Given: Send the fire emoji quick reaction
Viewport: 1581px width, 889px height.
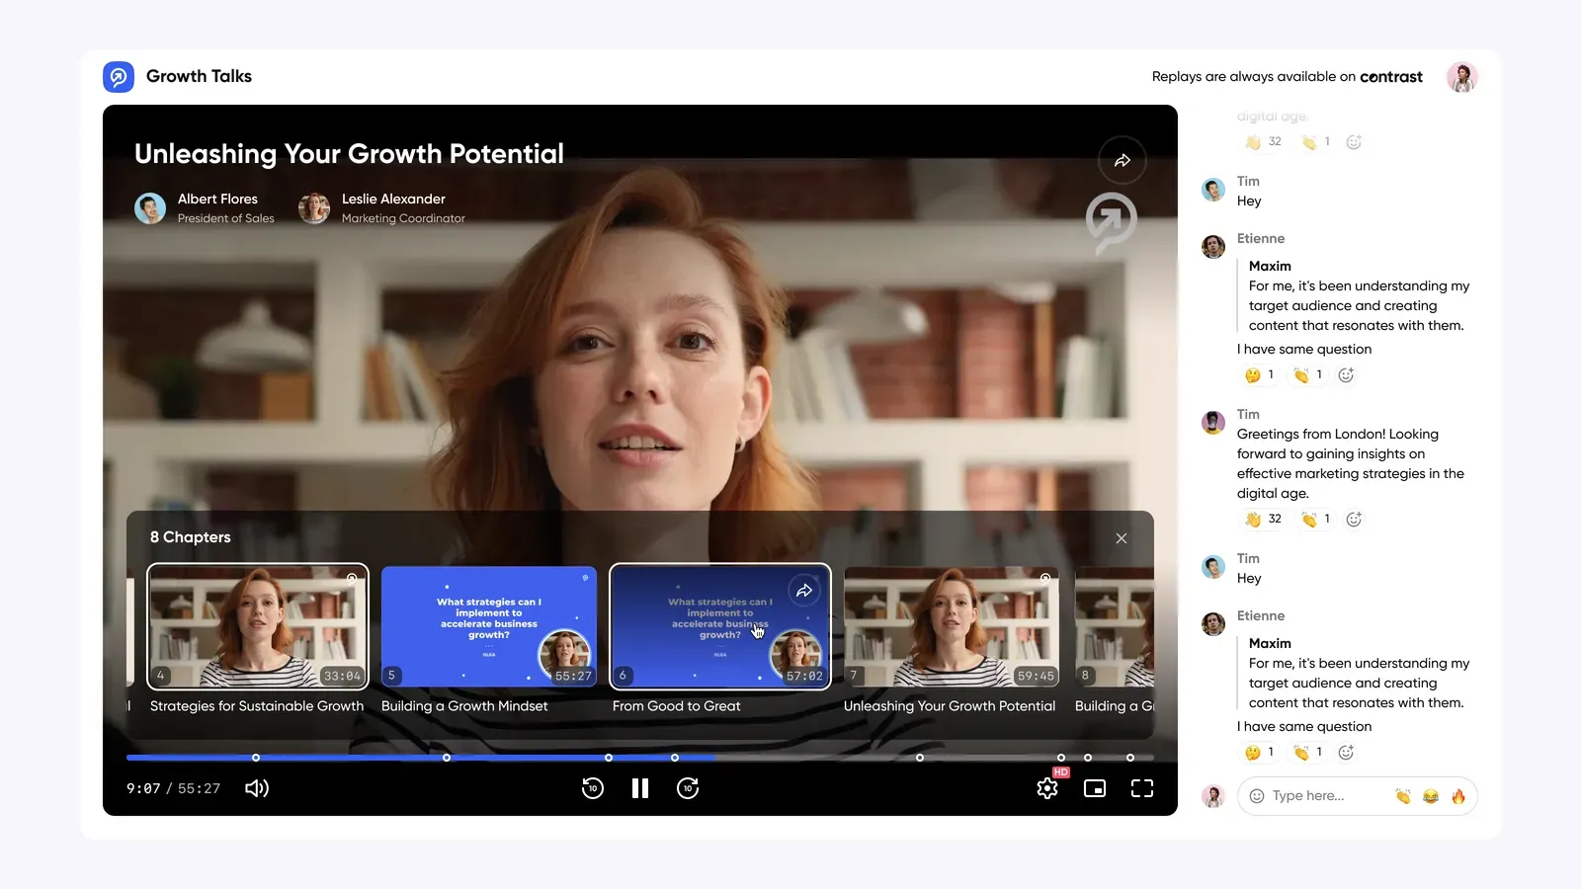Looking at the screenshot, I should (x=1459, y=795).
